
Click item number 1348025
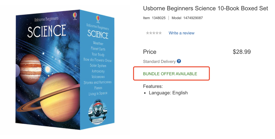pos(159,18)
